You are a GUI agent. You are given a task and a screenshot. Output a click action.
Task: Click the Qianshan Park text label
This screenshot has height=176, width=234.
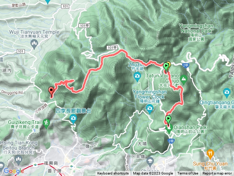coord(190,127)
